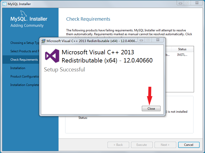This screenshot has width=205, height=153.
Task: Click the MySQL dolphin logo
Action: click(x=24, y=14)
